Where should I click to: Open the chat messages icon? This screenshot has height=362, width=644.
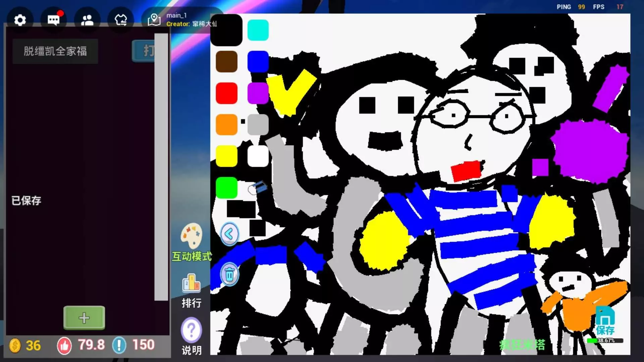tap(54, 20)
